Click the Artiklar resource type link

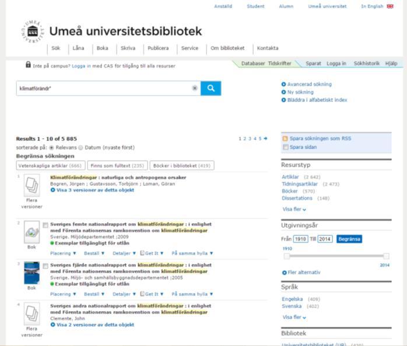[290, 177]
